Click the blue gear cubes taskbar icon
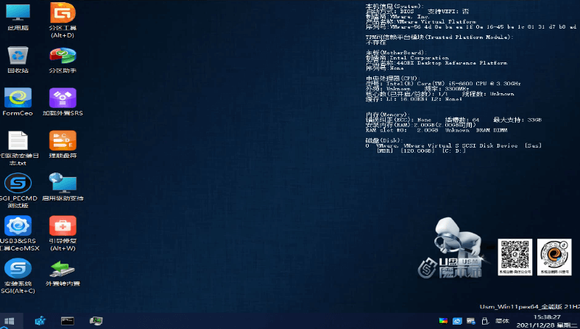Image resolution: width=580 pixels, height=329 pixels. [40, 321]
